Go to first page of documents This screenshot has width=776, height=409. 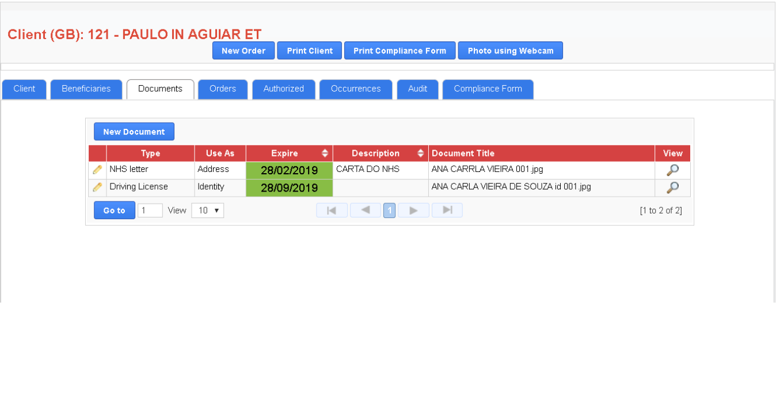(x=332, y=211)
